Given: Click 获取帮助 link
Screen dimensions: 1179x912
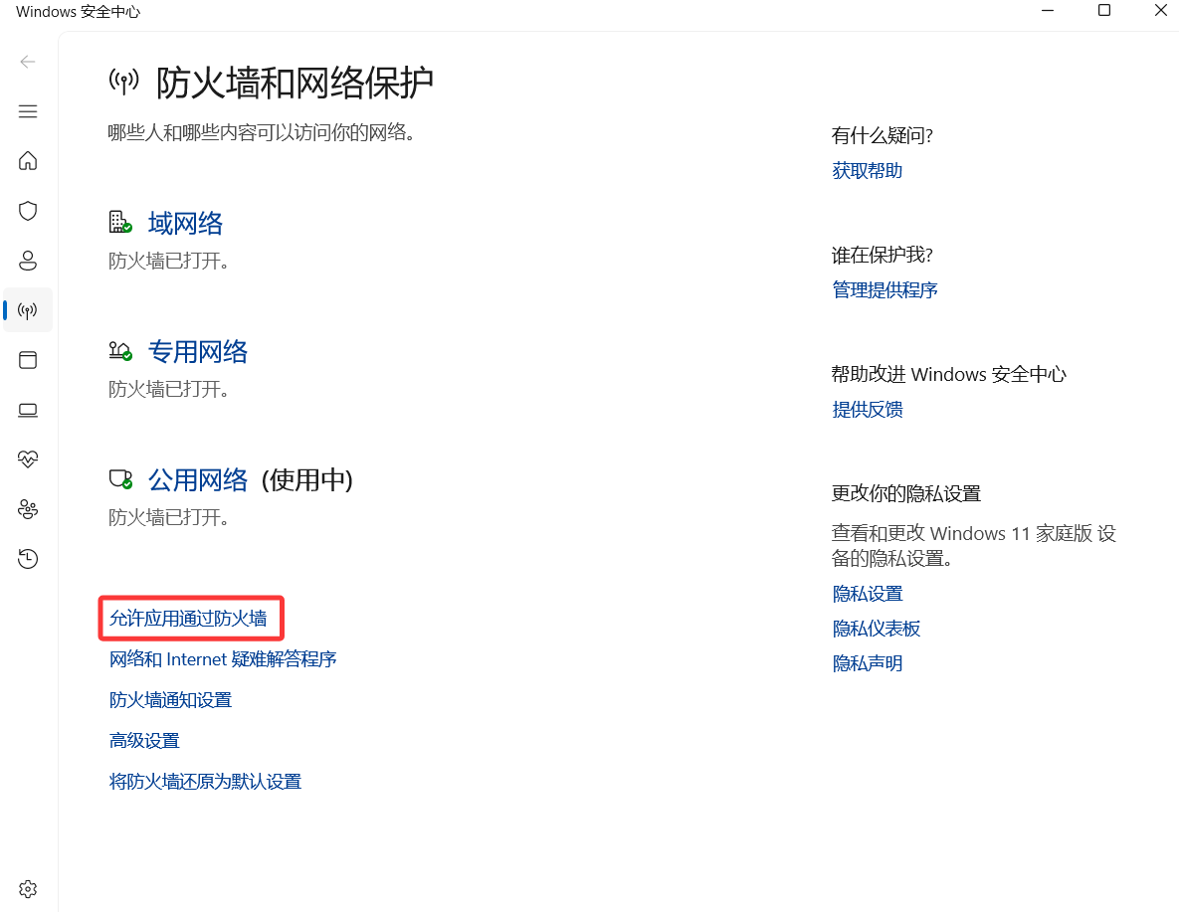Looking at the screenshot, I should point(867,171).
